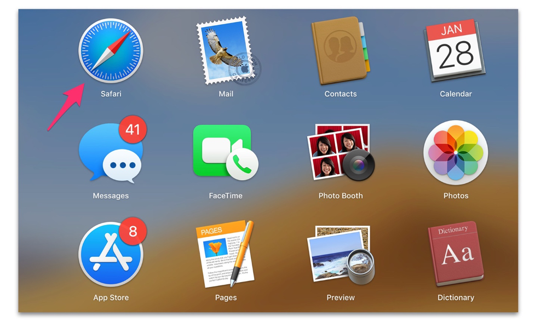Open the Safari compass icon
Image resolution: width=535 pixels, height=327 pixels.
click(x=111, y=51)
